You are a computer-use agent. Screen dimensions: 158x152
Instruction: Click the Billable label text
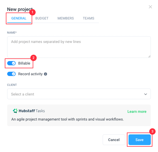(24, 63)
